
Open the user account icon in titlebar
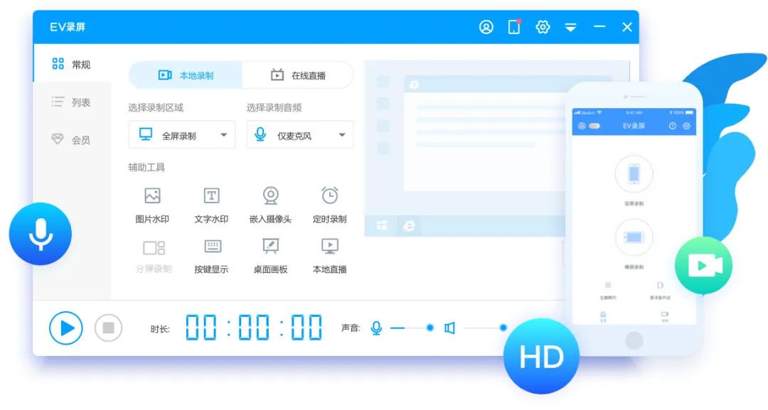[486, 26]
